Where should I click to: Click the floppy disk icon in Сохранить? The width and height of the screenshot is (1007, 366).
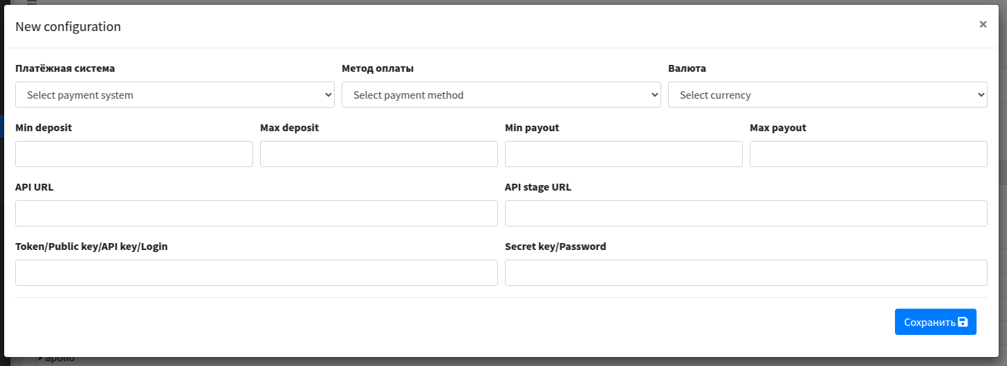tap(962, 322)
